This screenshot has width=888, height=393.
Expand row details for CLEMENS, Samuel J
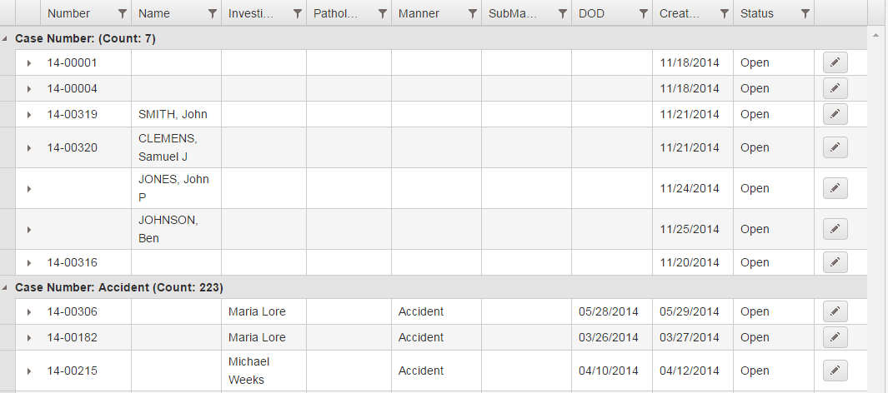(x=28, y=148)
